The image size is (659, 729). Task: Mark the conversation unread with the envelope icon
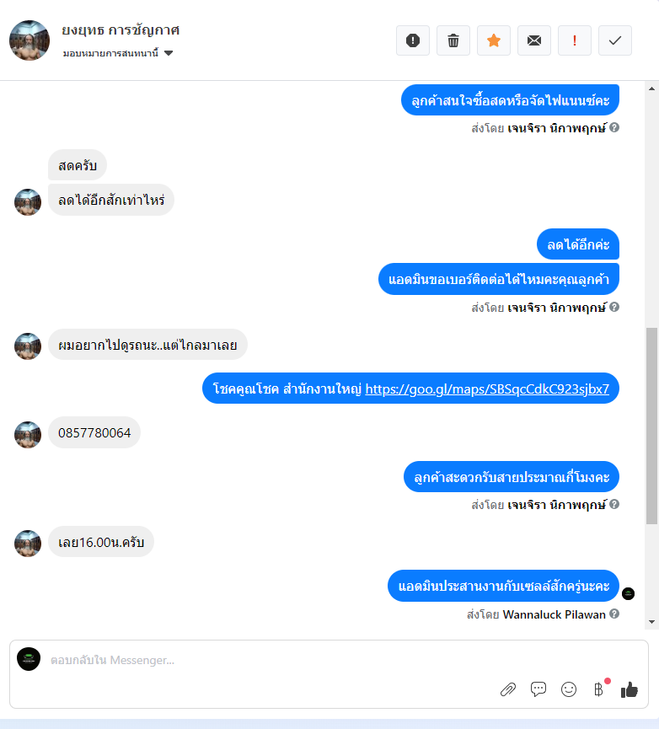click(x=534, y=40)
